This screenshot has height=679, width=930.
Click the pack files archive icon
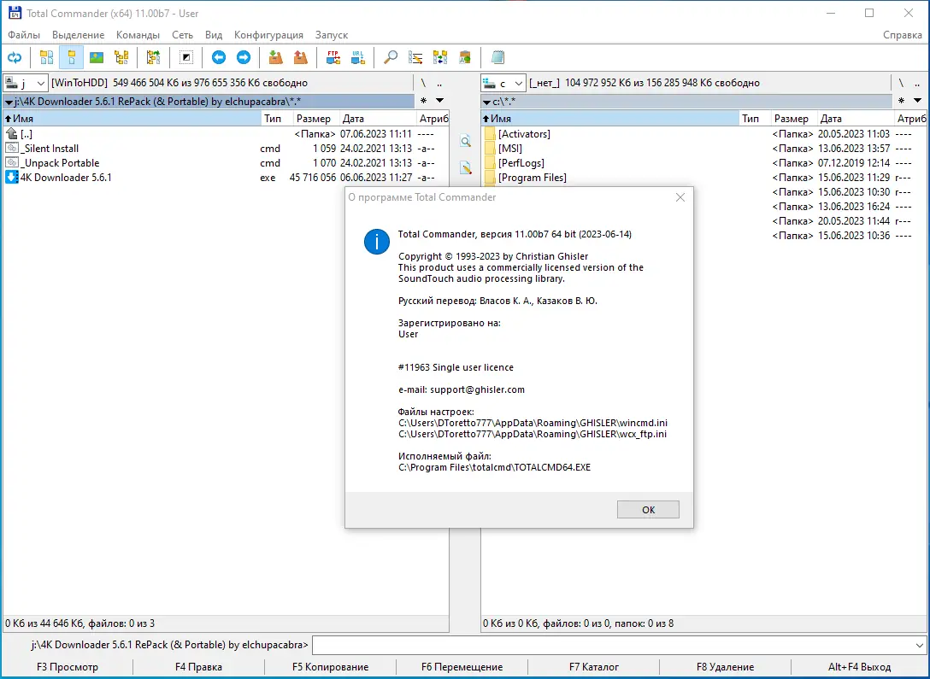point(276,57)
